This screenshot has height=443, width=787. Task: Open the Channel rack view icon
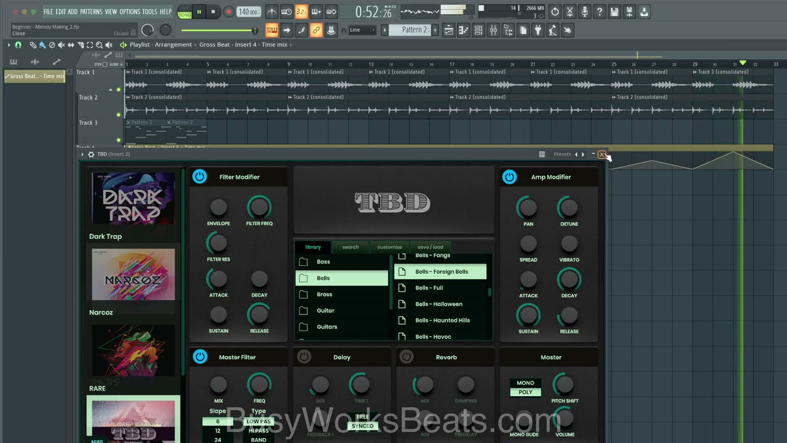tap(478, 30)
